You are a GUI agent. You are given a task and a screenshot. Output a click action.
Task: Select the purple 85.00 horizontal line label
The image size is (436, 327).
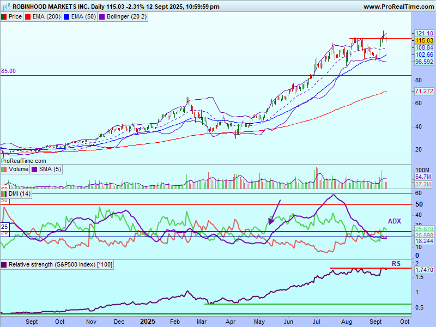point(8,71)
